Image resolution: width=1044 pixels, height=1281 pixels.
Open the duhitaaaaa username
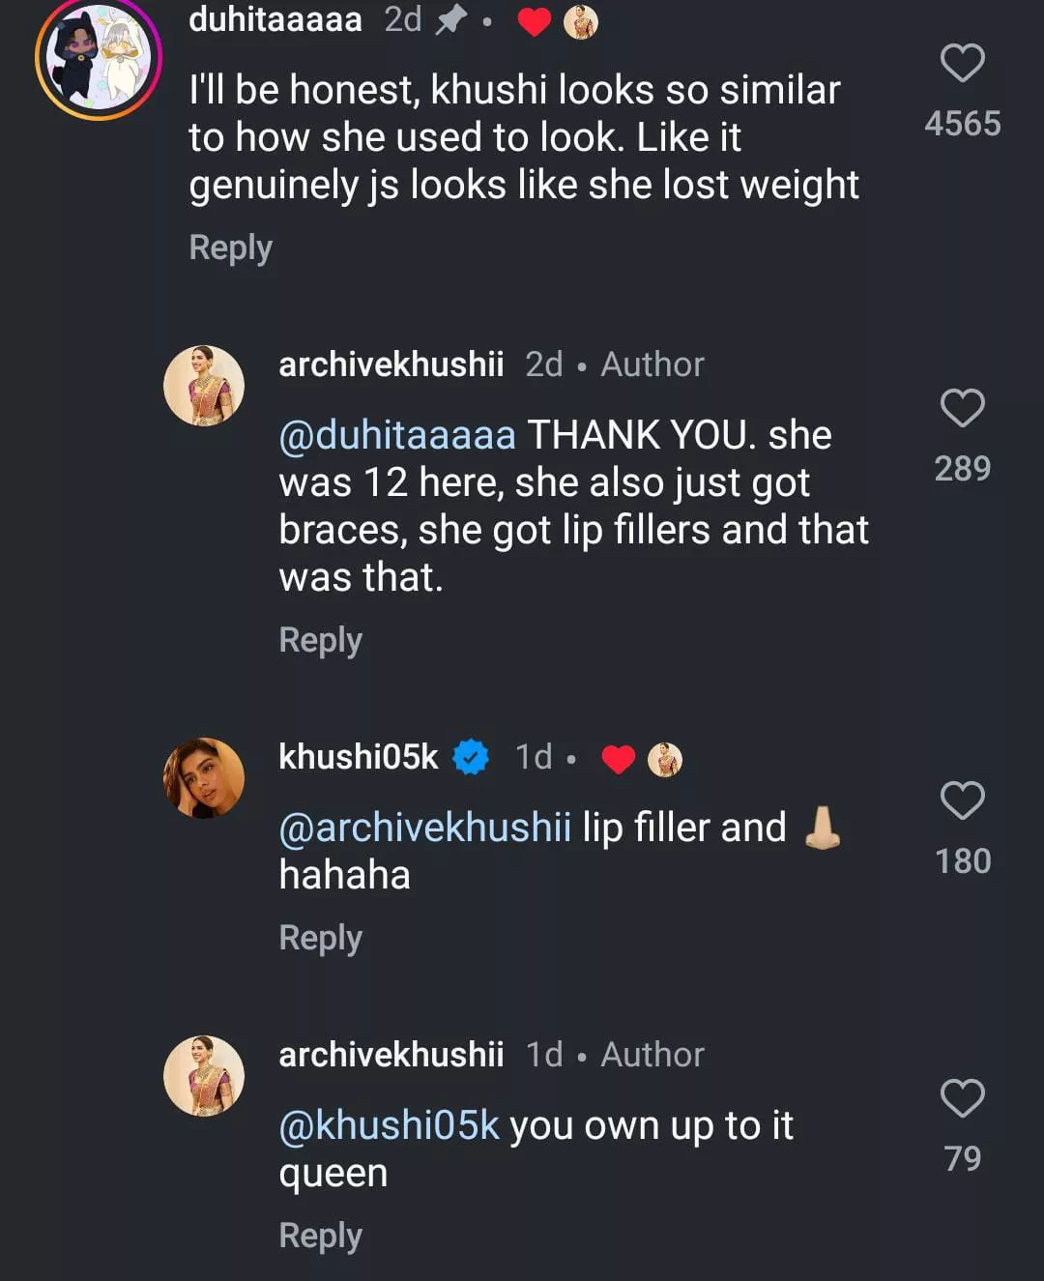tap(275, 19)
